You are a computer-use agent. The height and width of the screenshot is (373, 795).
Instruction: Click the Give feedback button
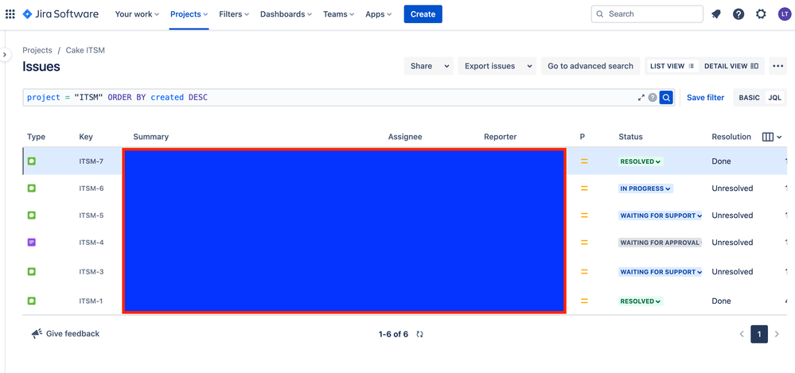pos(65,333)
